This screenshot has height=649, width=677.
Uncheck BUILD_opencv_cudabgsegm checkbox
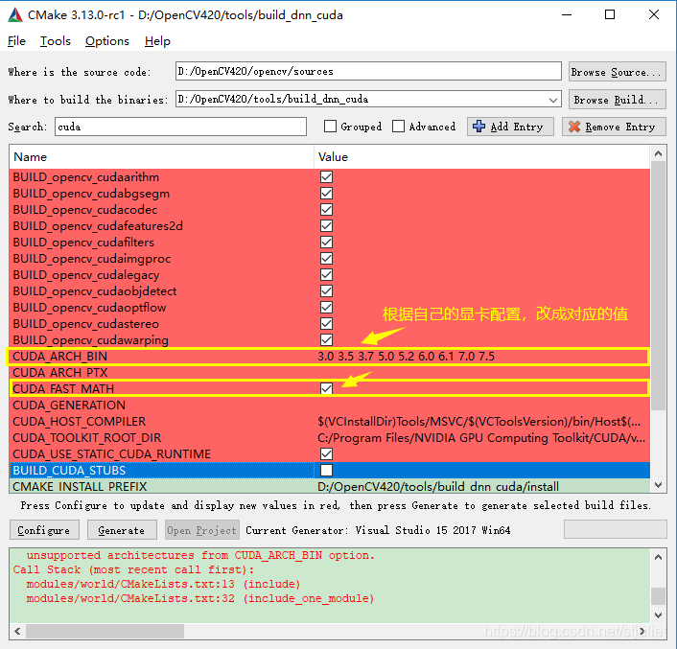click(326, 194)
